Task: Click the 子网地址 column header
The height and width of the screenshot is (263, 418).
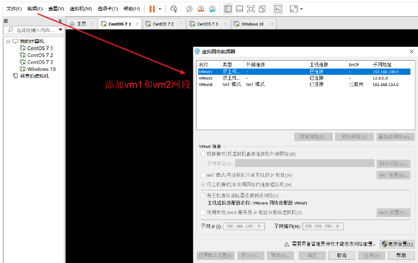Action: tap(390, 65)
